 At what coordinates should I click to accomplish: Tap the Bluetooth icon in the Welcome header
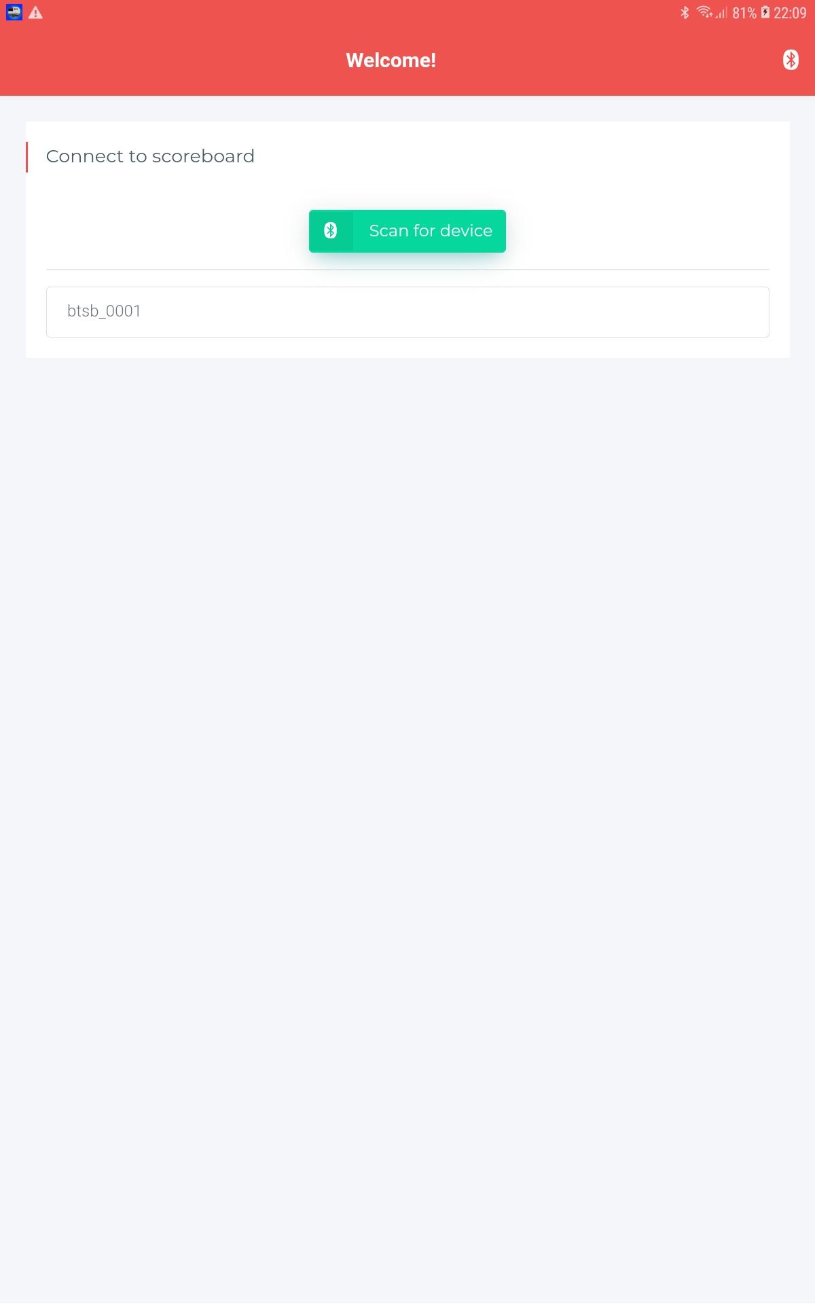(x=791, y=60)
